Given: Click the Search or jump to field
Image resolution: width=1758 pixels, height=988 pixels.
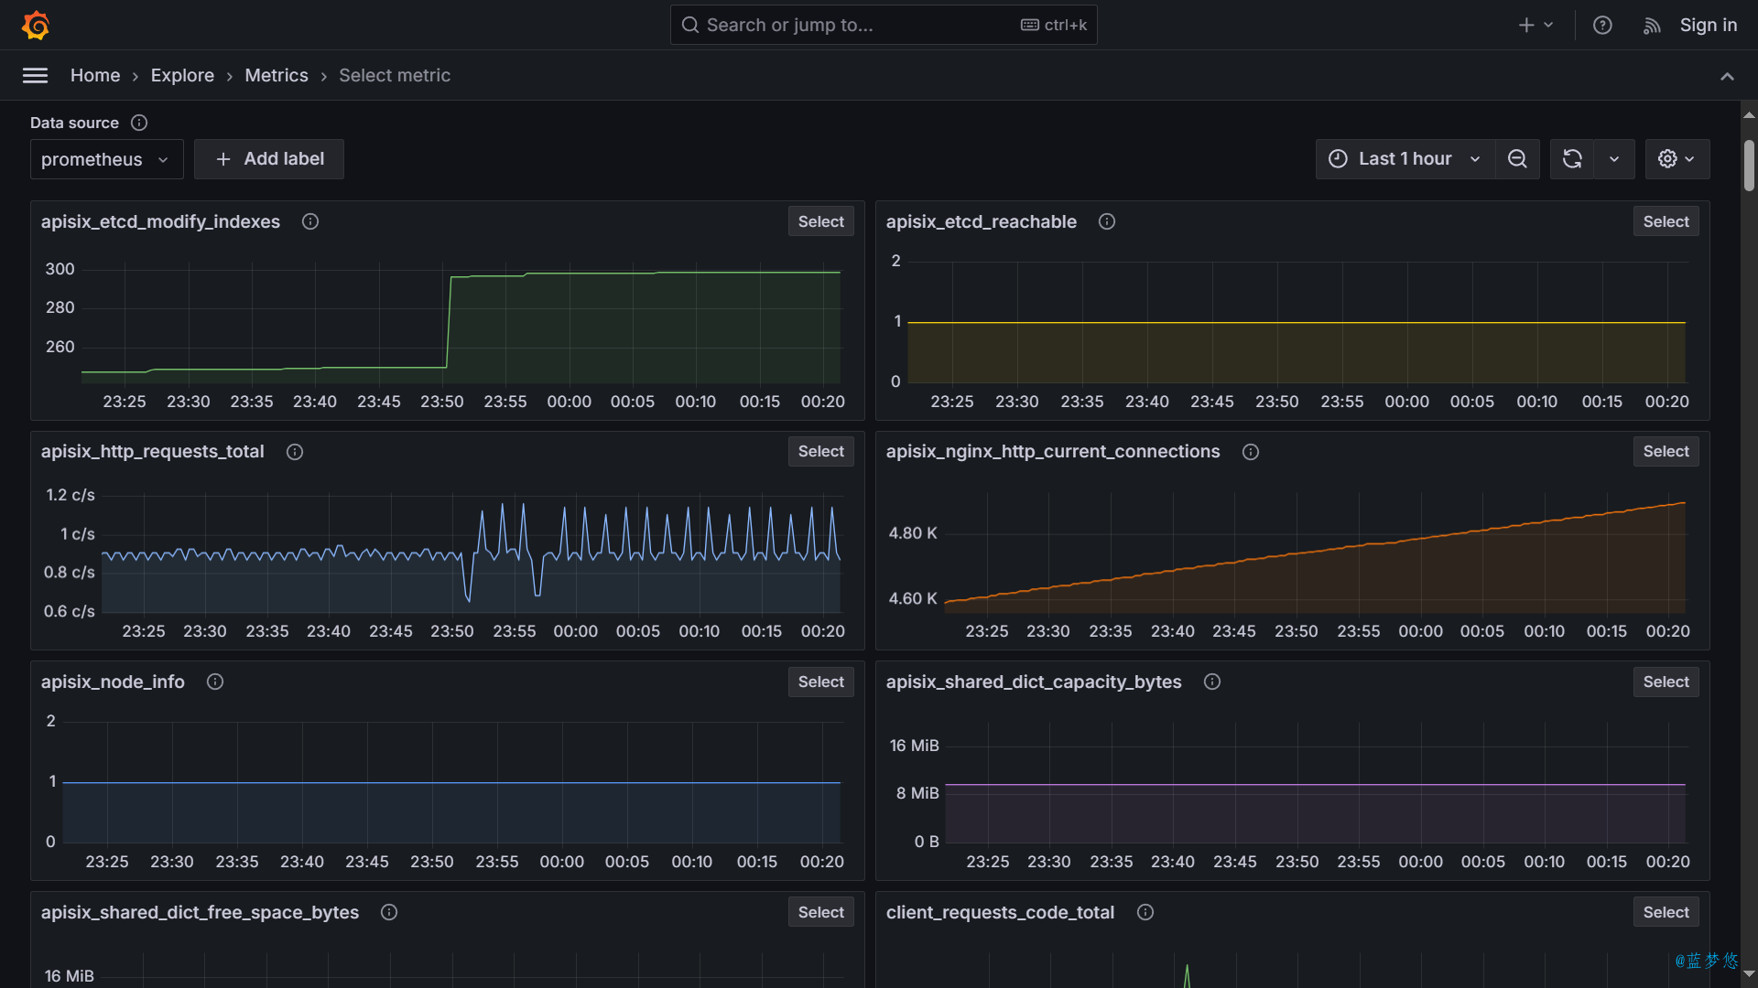Looking at the screenshot, I should coord(861,26).
